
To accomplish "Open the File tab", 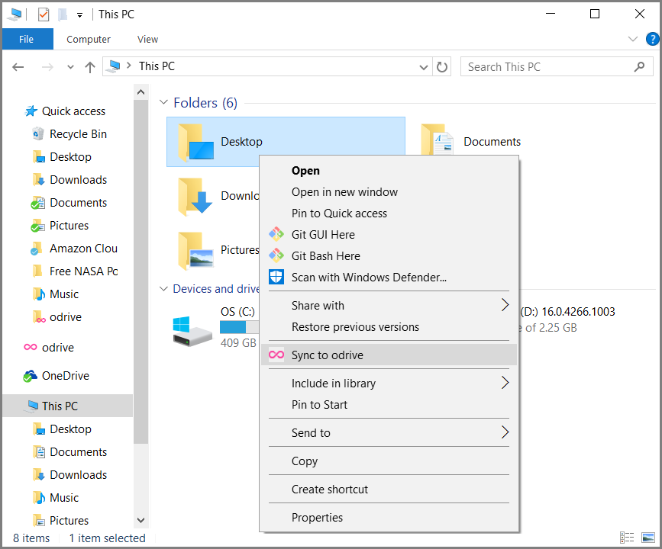I will coord(27,39).
